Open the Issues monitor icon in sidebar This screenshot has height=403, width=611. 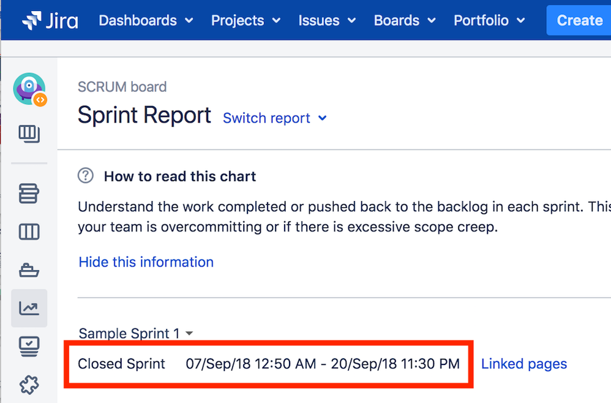pos(29,346)
